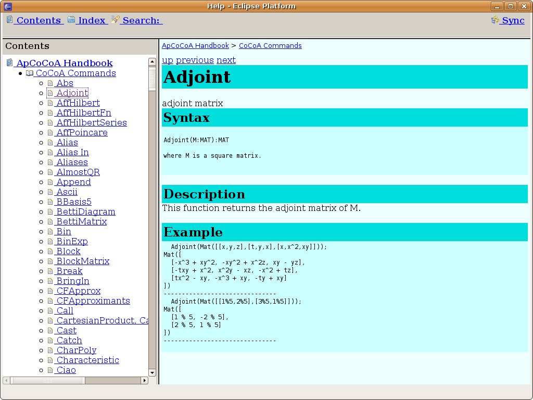The image size is (533, 400).
Task: Open the Catch help topic
Action: pyautogui.click(x=69, y=340)
